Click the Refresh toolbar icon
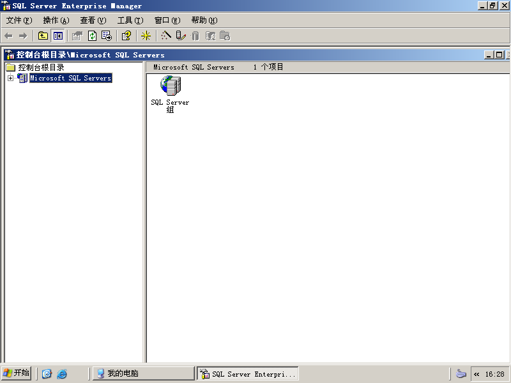This screenshot has width=511, height=383. click(x=92, y=36)
